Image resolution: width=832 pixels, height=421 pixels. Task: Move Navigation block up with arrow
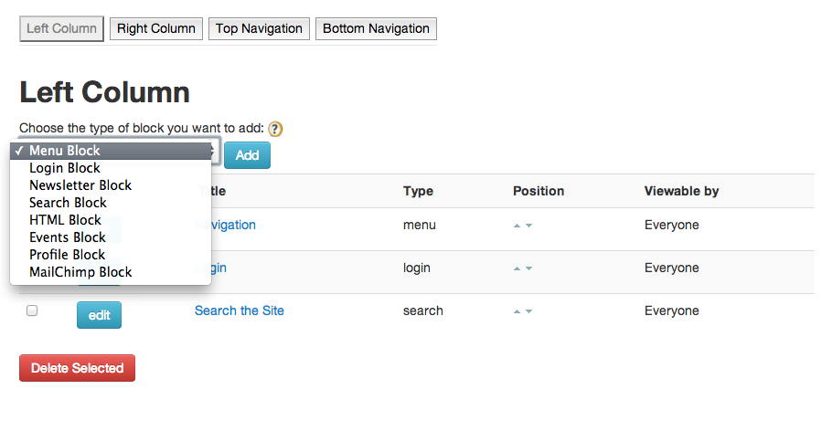coord(517,226)
